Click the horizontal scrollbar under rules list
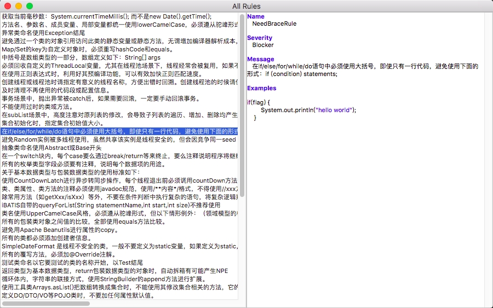 click(x=46, y=303)
